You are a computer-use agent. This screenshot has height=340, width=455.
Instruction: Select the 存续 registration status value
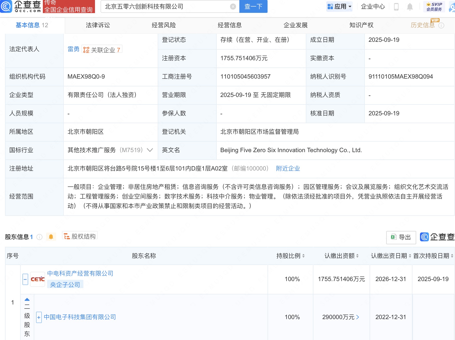(x=256, y=40)
